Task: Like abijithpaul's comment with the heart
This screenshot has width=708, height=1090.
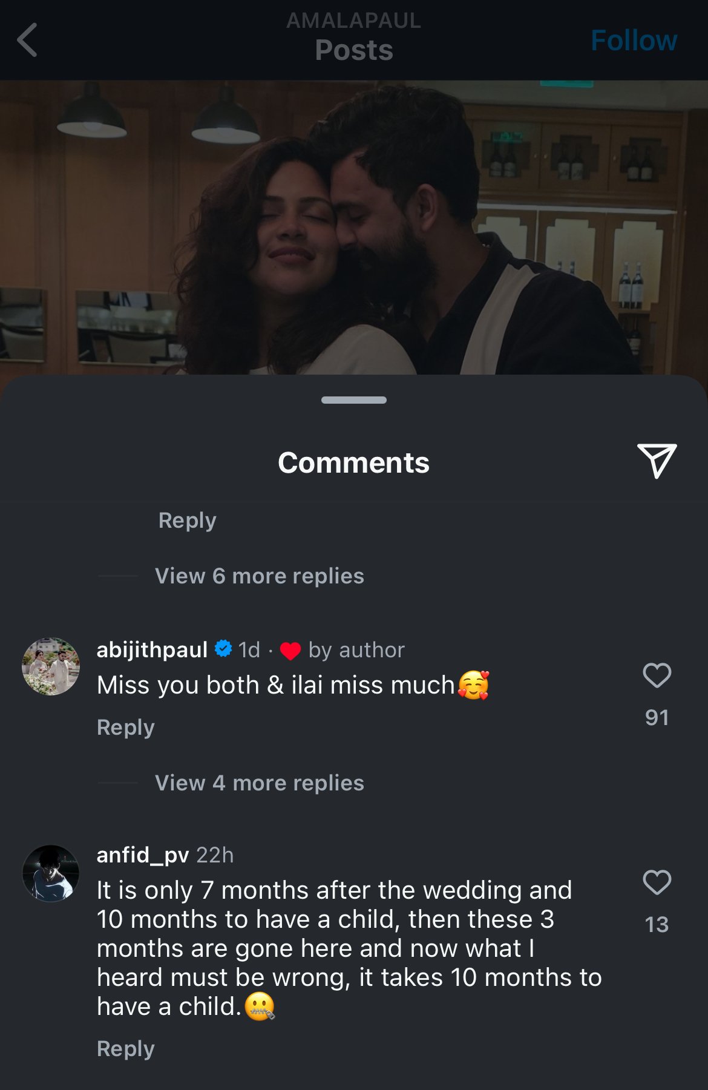Action: pyautogui.click(x=657, y=675)
